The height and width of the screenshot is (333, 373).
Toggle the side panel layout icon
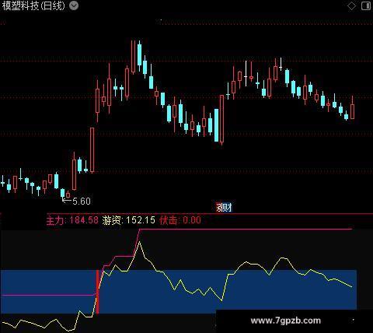click(366, 6)
